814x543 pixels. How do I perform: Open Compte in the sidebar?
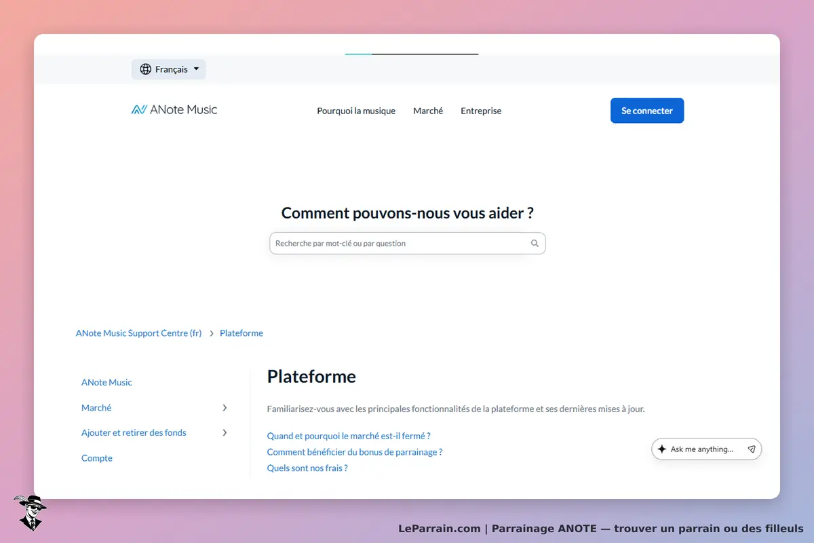[97, 458]
